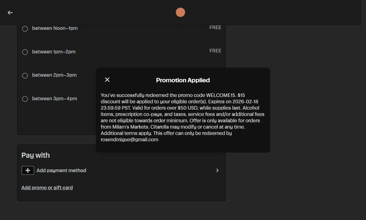Click the rosendmigue@gmail.com email text
The height and width of the screenshot is (220, 366).
[130, 139]
